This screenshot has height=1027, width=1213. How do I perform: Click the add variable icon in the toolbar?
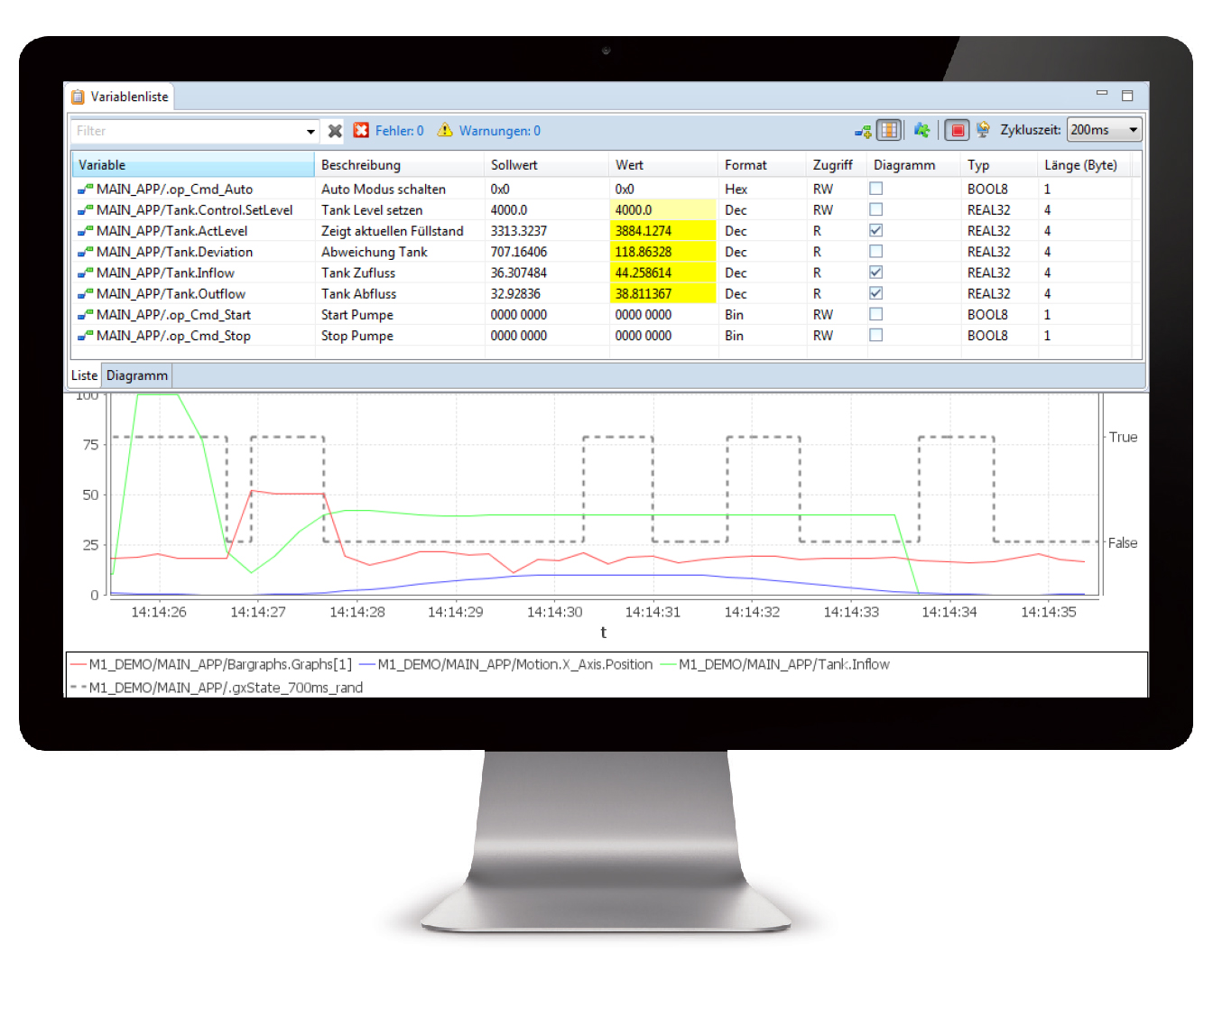click(863, 130)
